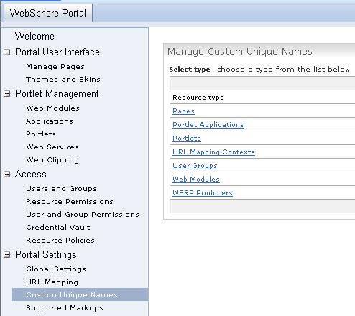Open Global Settings

click(x=56, y=269)
